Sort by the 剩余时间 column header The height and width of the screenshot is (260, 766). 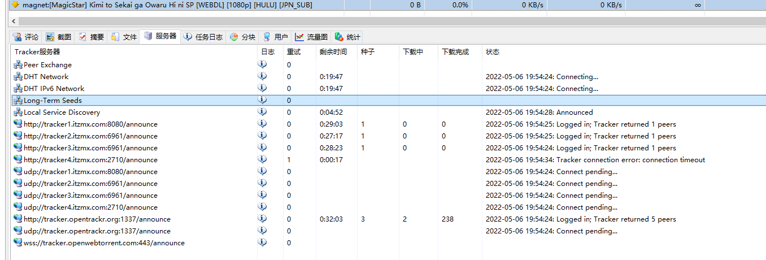[x=333, y=52]
